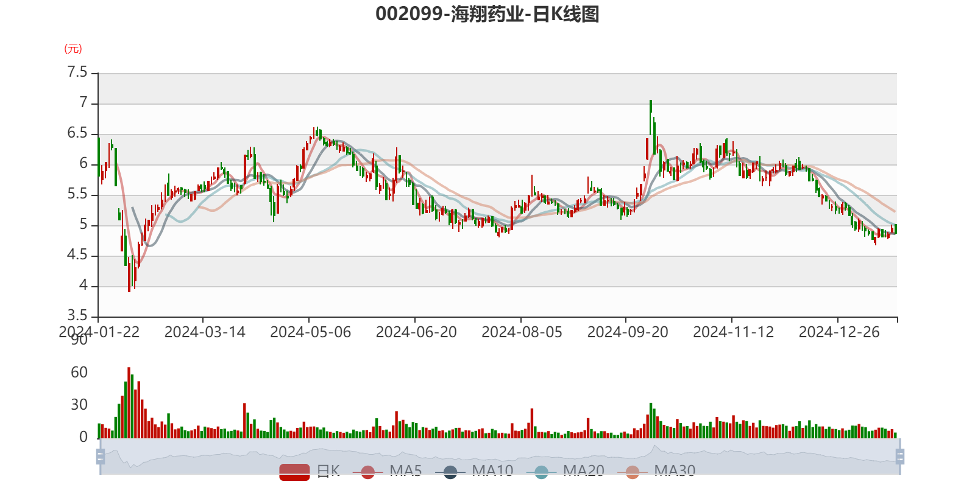This screenshot has width=975, height=487.
Task: Click the 2024-03-14 date axis label
Action: pyautogui.click(x=205, y=332)
